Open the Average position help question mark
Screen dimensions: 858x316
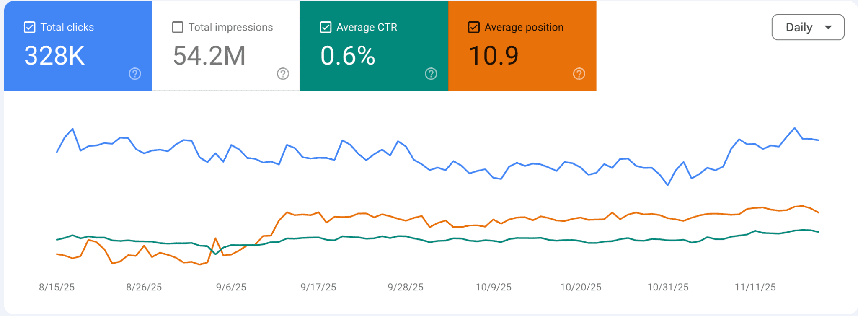click(579, 74)
